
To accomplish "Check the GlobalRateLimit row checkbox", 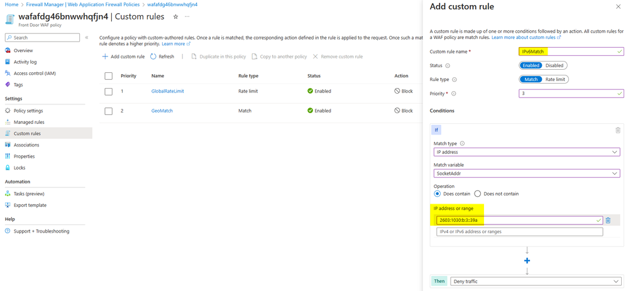I will 109,92.
